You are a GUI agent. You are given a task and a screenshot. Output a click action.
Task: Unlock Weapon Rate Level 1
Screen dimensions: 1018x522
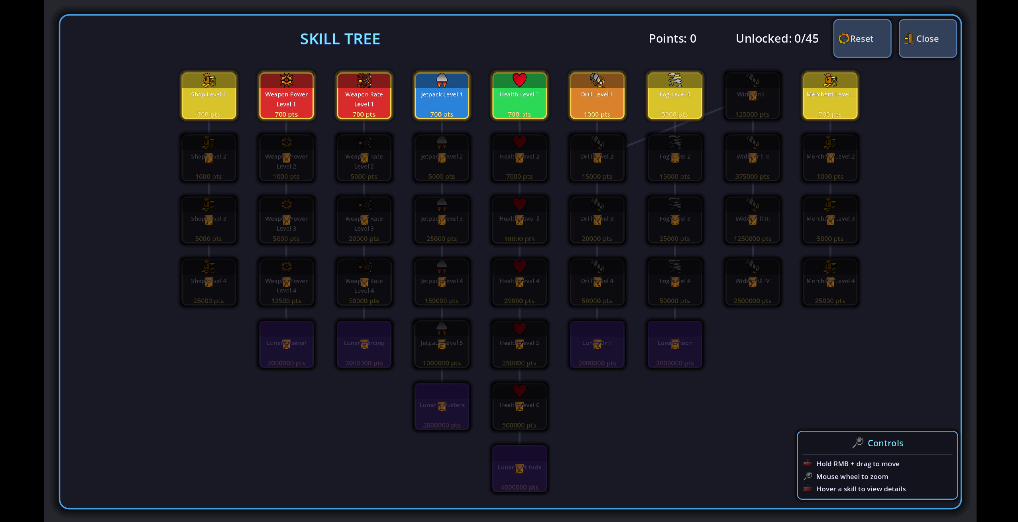[x=363, y=96]
